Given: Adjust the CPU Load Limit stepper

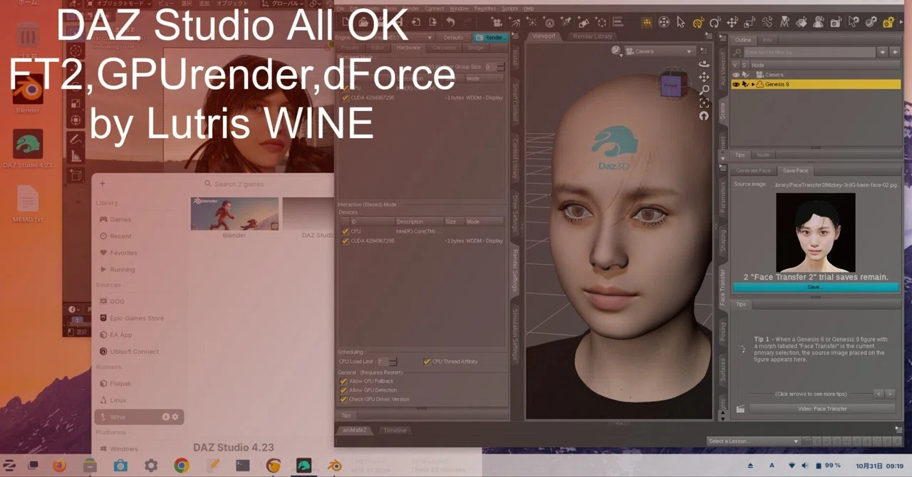Looking at the screenshot, I should pos(393,362).
